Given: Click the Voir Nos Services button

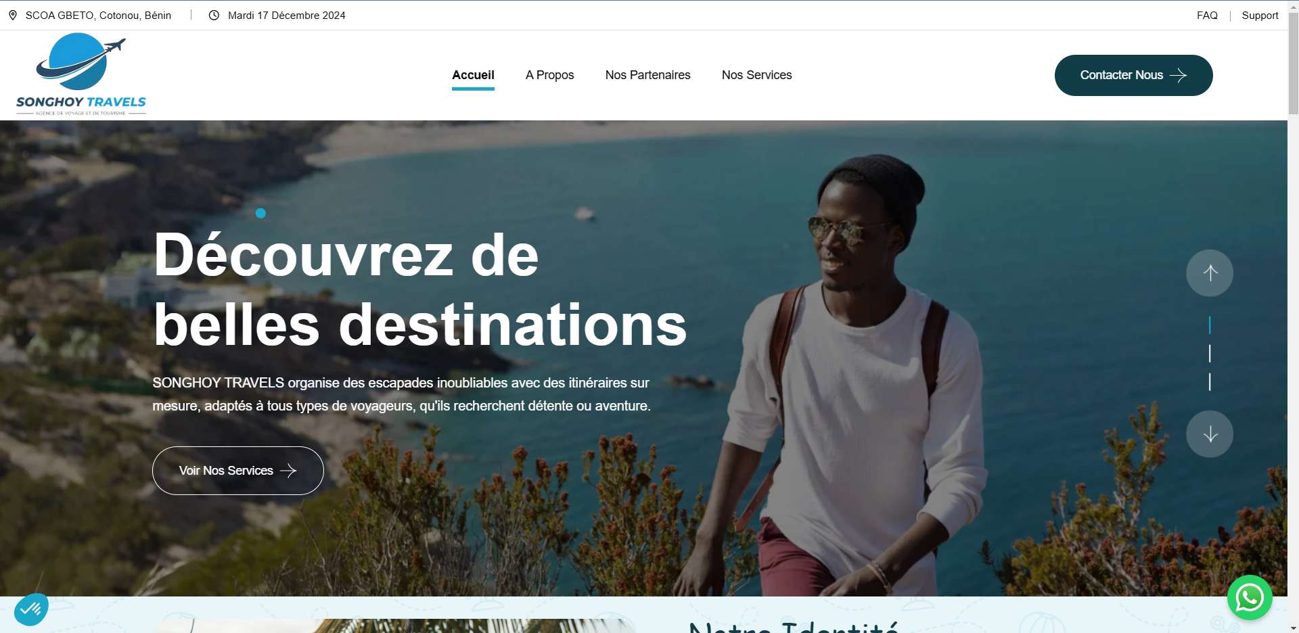Looking at the screenshot, I should (x=238, y=471).
